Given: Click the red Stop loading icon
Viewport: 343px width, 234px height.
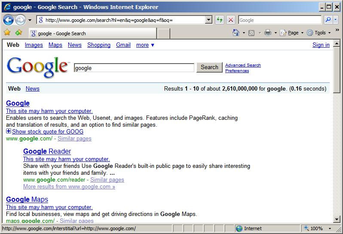Looking at the screenshot, I should click(x=230, y=20).
